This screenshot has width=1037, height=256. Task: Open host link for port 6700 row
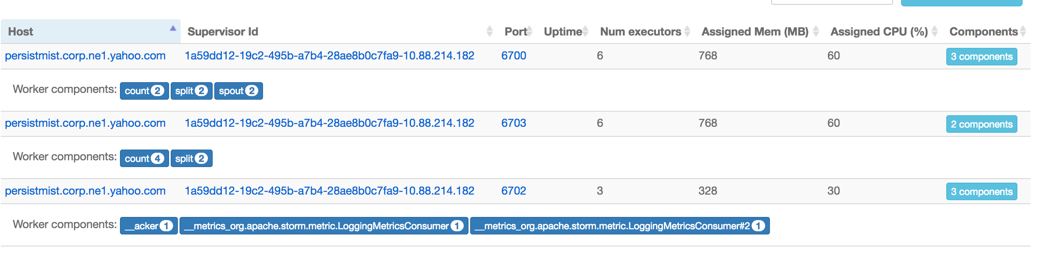click(85, 56)
